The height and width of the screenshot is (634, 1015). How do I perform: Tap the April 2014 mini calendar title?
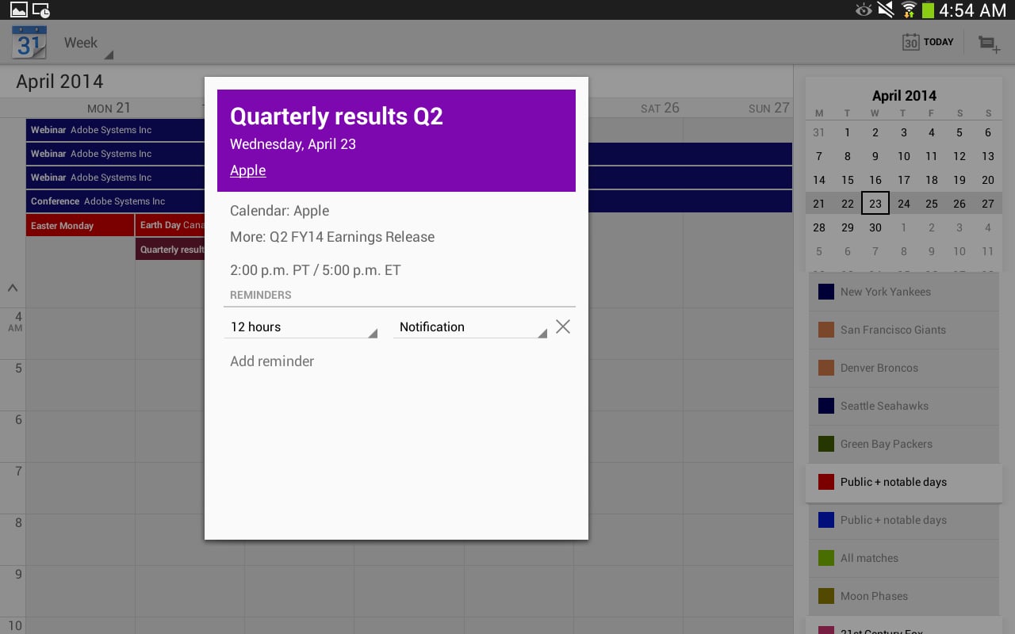904,96
